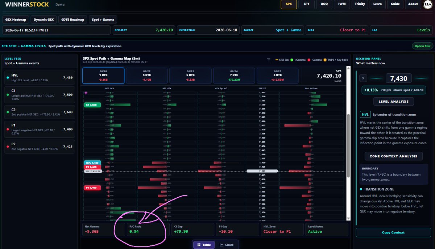
Task: Click the +Gamma green legend dot
Action: 291,60
